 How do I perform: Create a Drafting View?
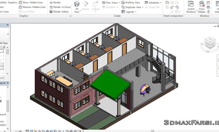click(x=131, y=3)
